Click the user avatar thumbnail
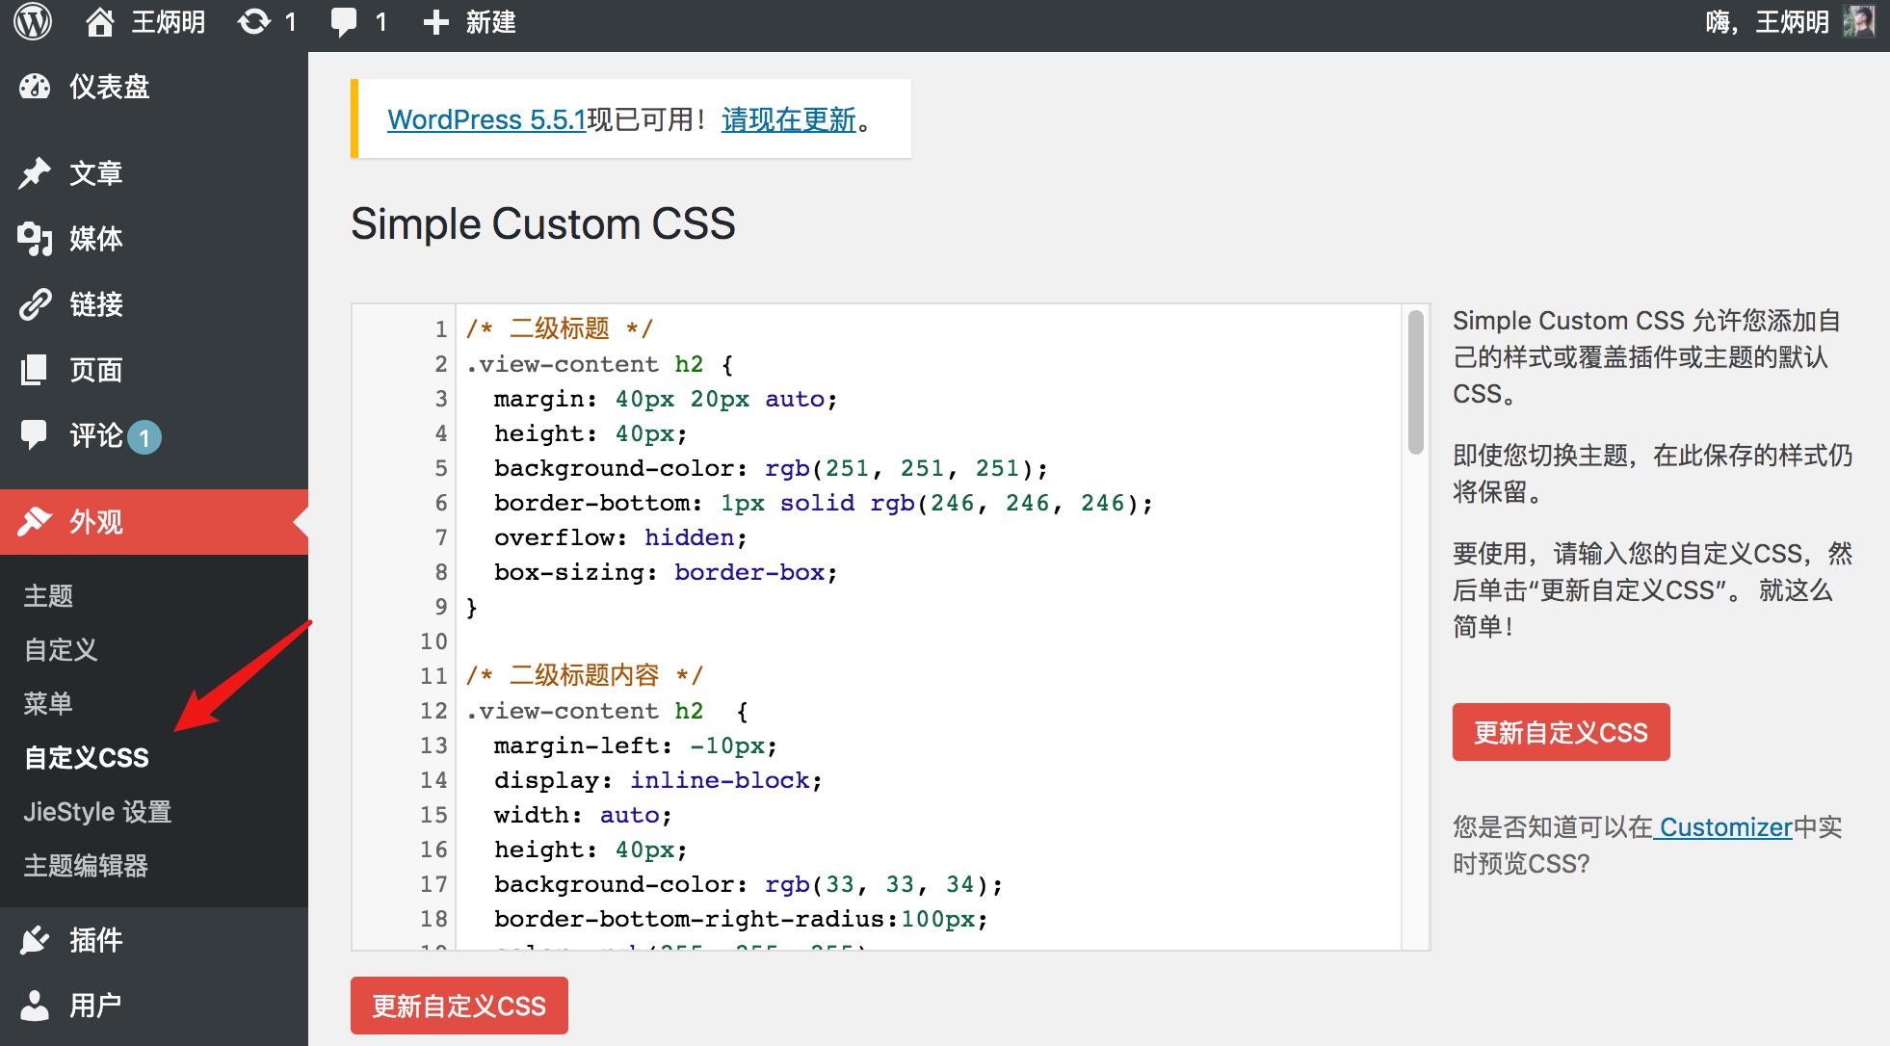The height and width of the screenshot is (1046, 1890). click(x=1858, y=22)
